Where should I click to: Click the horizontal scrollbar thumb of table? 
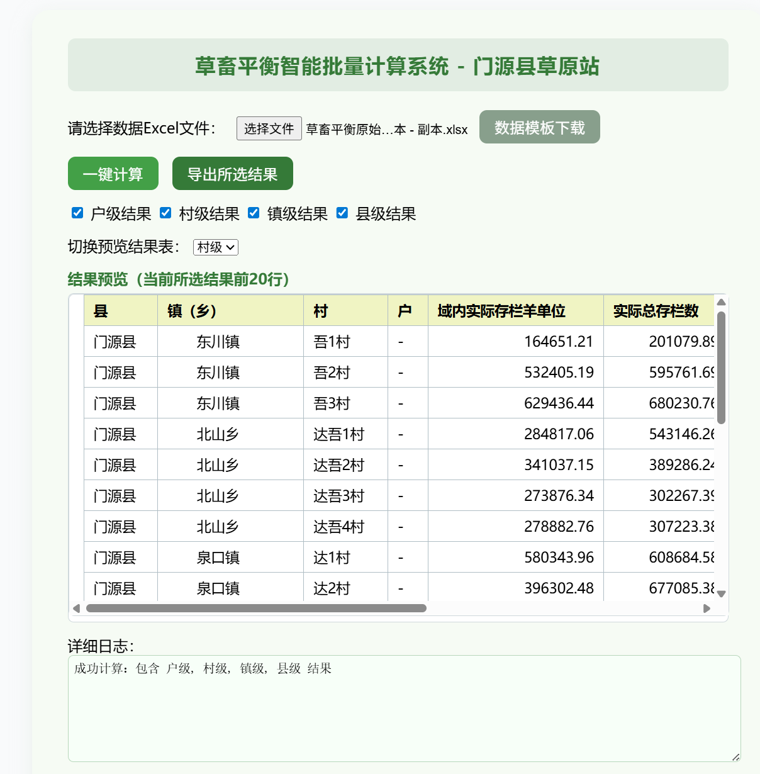(256, 609)
